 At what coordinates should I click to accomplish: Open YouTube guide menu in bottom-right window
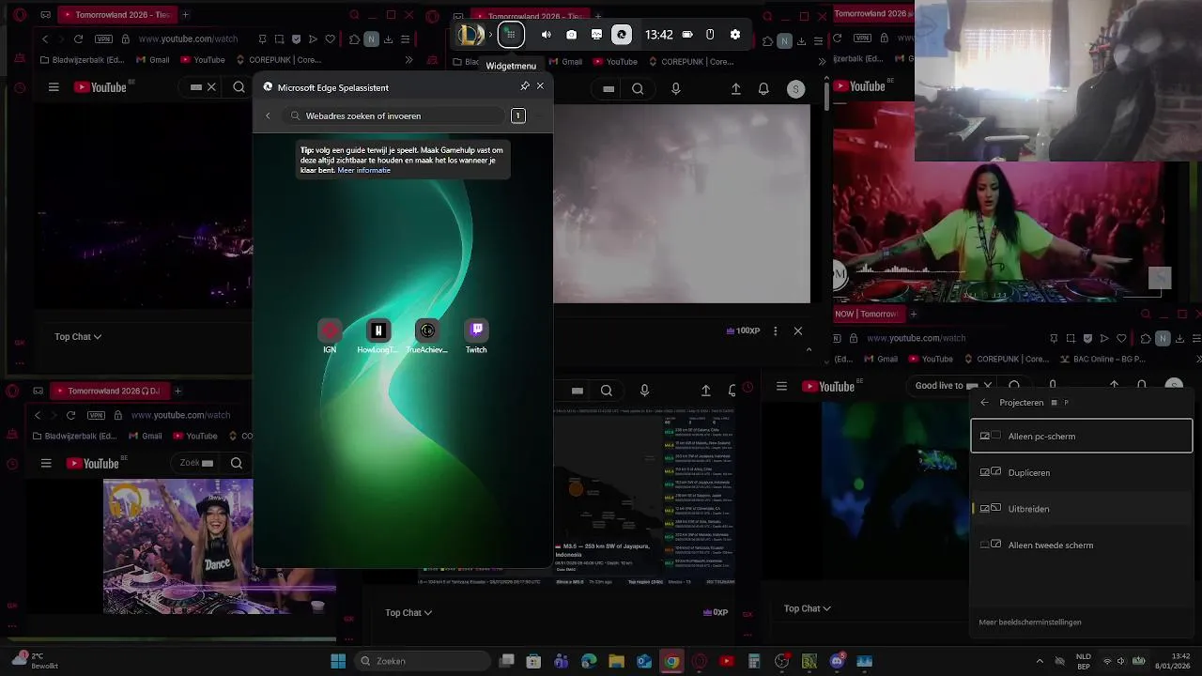pos(781,386)
